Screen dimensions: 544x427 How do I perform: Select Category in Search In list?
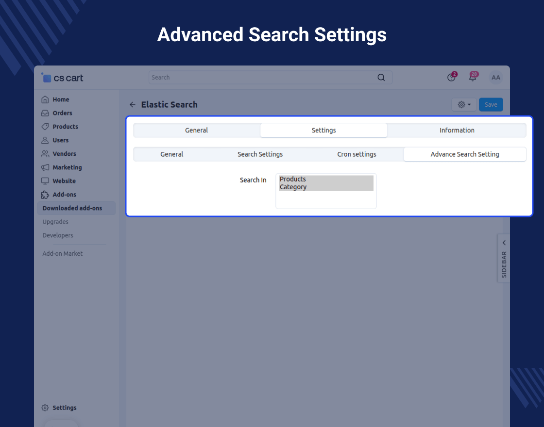293,187
